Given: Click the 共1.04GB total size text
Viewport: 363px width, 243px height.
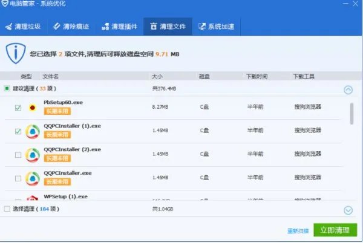Looking at the screenshot, I should (163, 209).
